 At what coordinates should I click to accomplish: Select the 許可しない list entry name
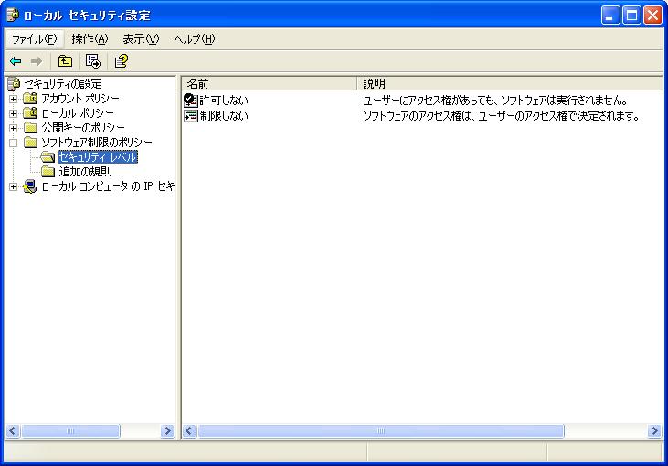[224, 101]
